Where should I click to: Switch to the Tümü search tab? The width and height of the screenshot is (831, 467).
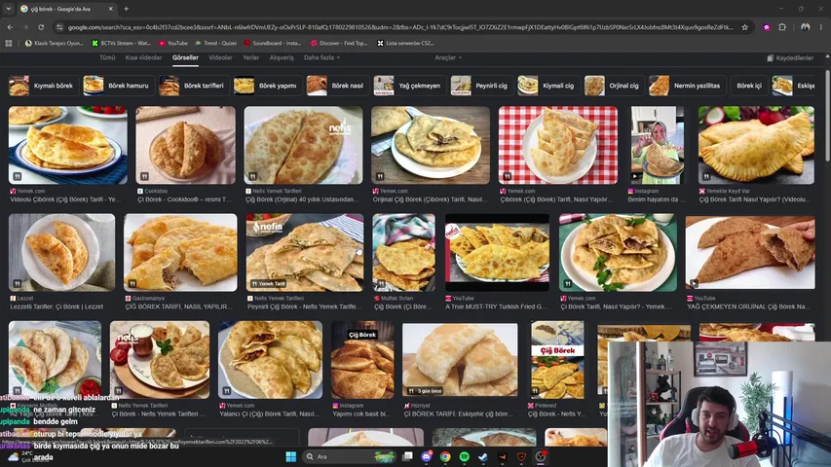(x=107, y=57)
